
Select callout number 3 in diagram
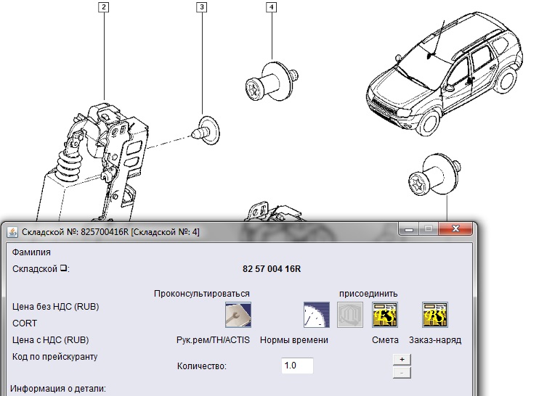coord(201,9)
